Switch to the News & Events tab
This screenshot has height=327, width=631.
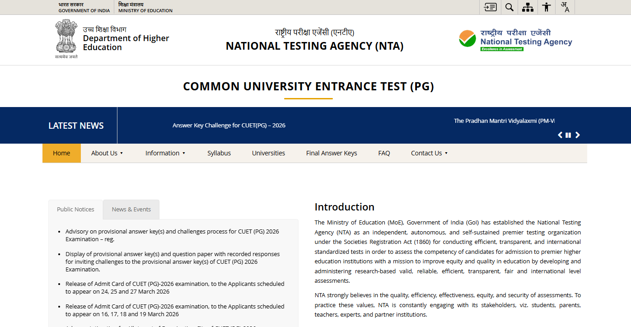(131, 209)
